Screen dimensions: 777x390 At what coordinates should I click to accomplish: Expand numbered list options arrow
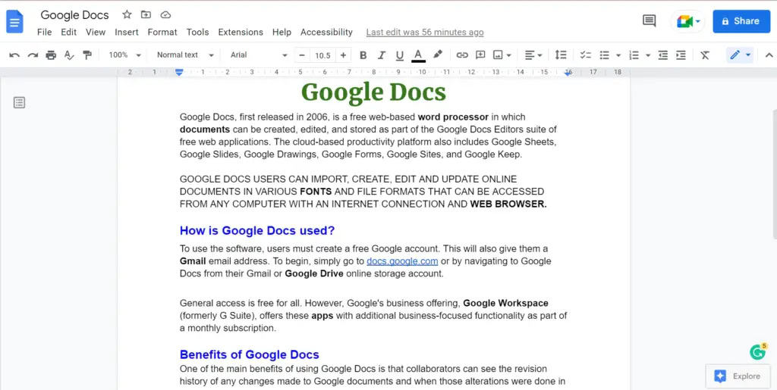(x=648, y=55)
